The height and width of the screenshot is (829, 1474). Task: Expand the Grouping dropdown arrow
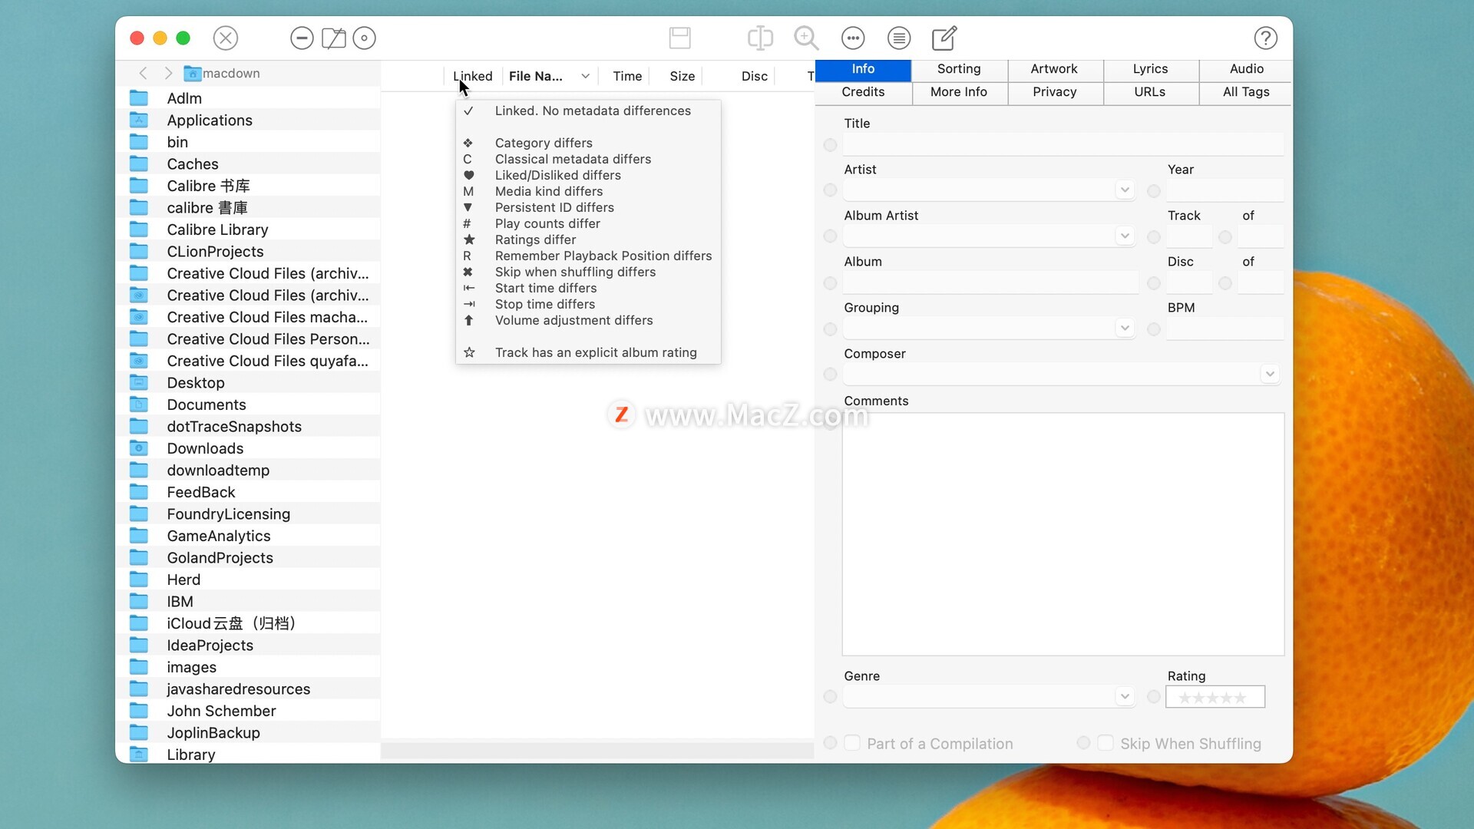tap(1125, 328)
